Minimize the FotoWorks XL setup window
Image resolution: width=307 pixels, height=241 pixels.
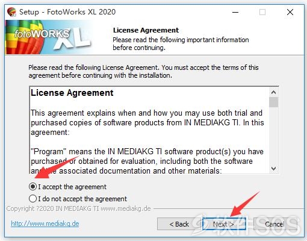pos(235,12)
